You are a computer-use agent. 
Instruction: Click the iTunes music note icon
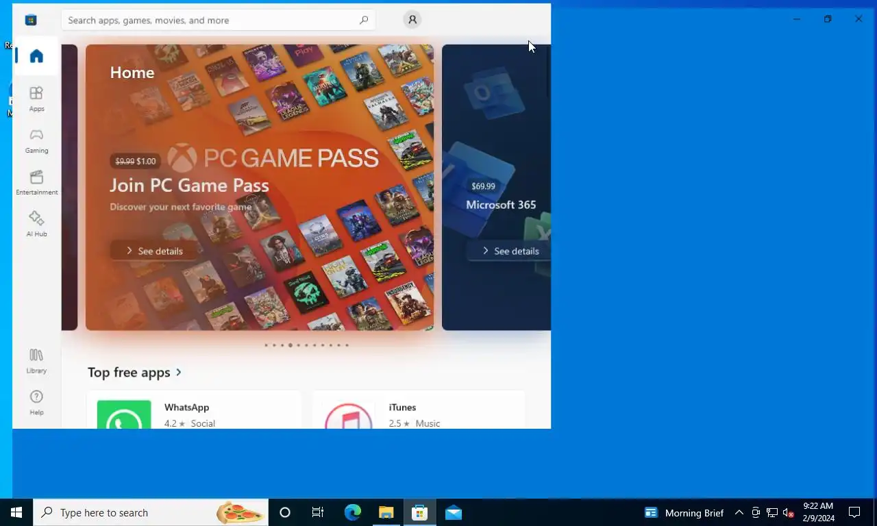(348, 416)
